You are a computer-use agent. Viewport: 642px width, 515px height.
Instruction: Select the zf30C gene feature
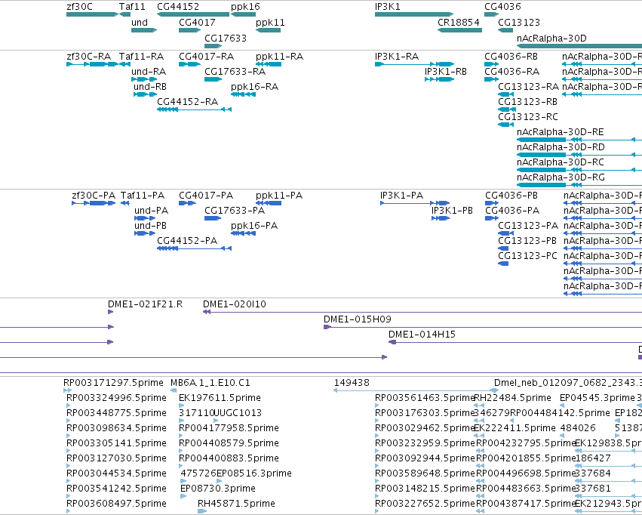coord(93,14)
